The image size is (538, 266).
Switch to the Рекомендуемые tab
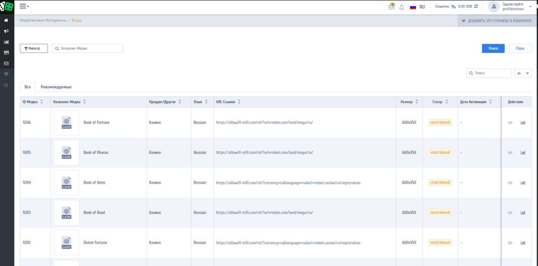56,87
